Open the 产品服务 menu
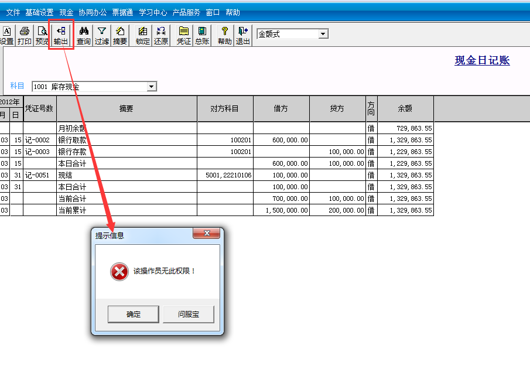530x366 pixels. tap(186, 12)
